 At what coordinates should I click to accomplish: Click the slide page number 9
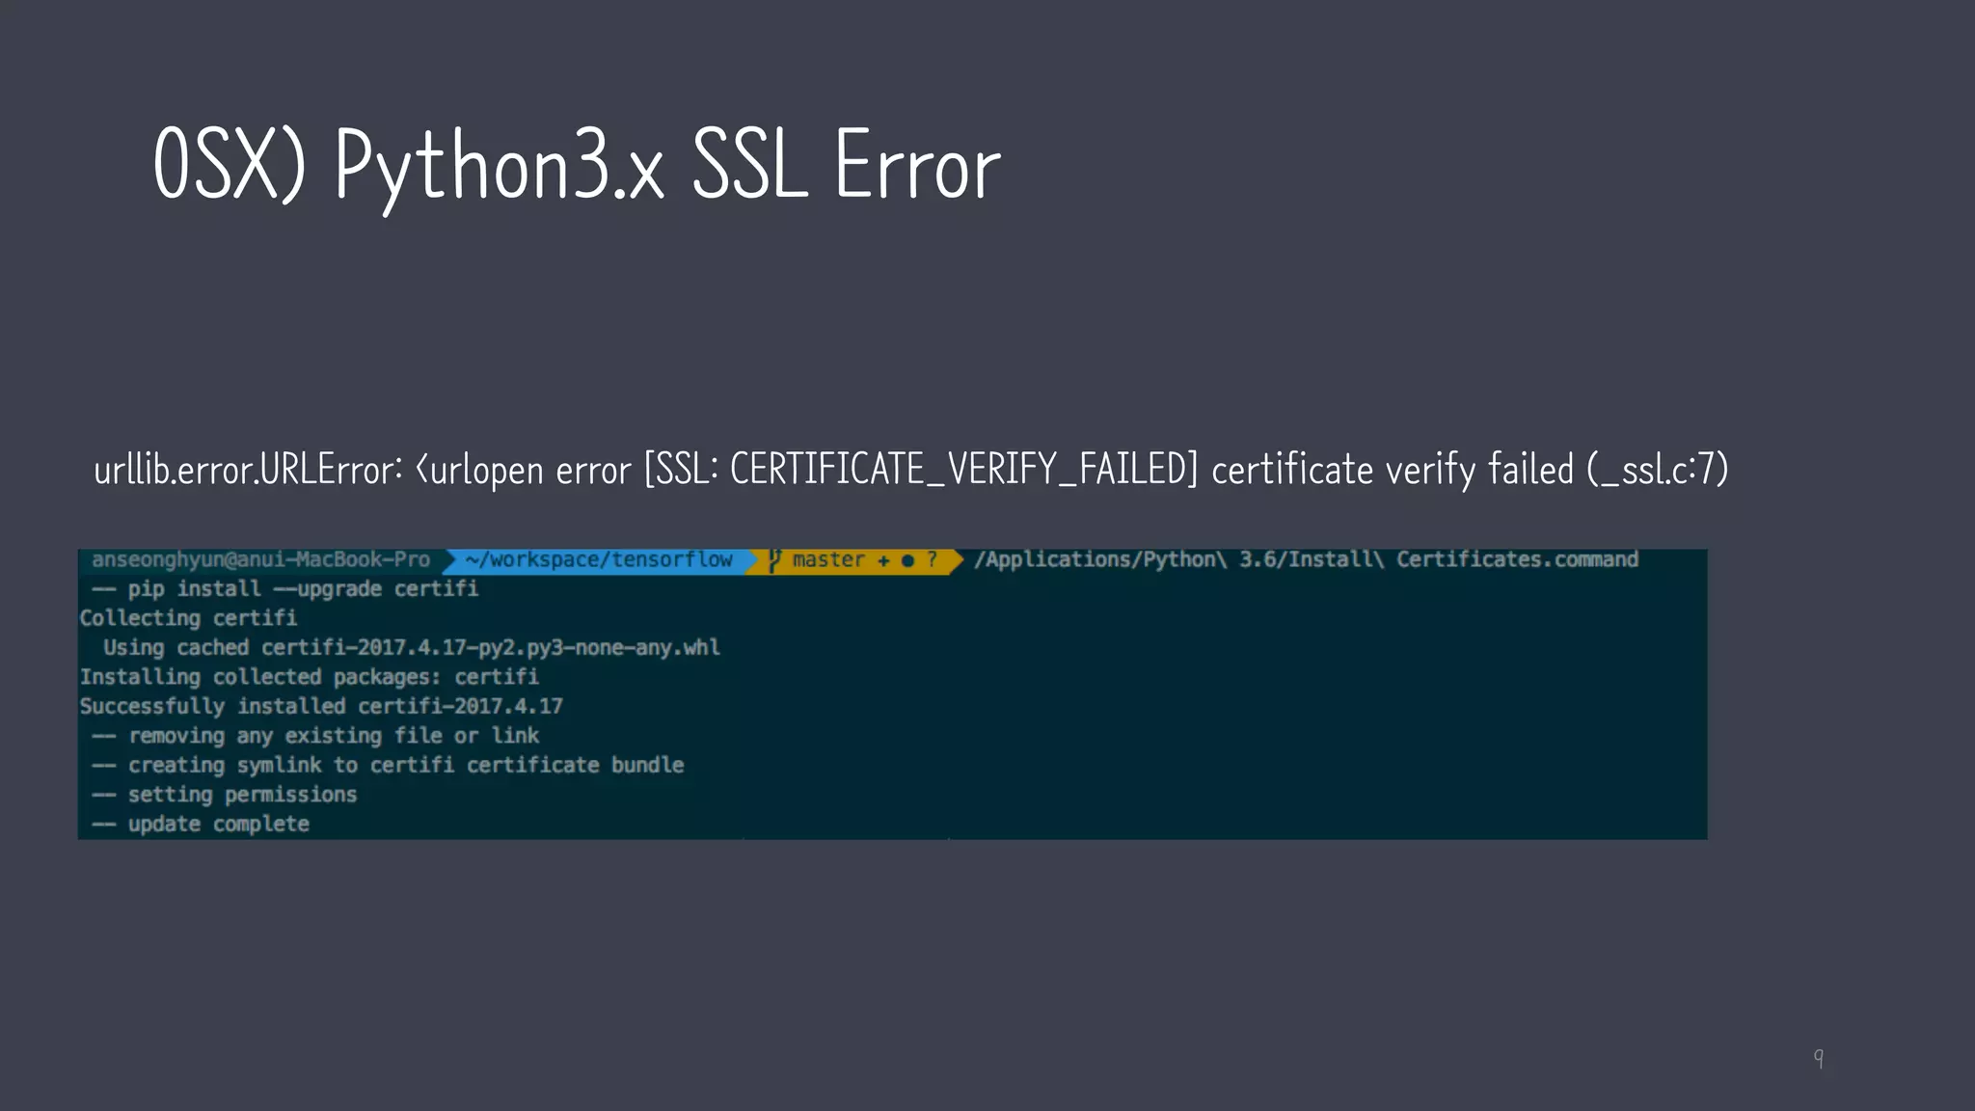pos(1818,1058)
